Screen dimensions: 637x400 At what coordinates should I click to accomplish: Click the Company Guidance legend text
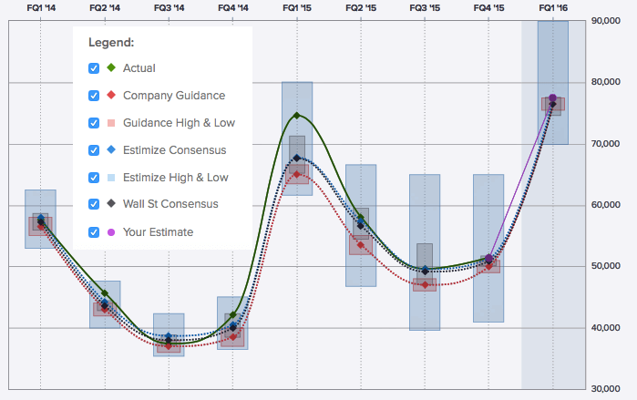pyautogui.click(x=173, y=96)
